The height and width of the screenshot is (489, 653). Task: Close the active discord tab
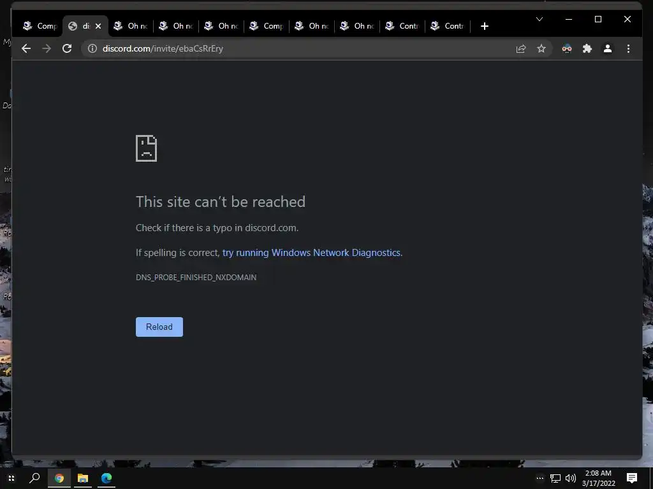tap(98, 26)
